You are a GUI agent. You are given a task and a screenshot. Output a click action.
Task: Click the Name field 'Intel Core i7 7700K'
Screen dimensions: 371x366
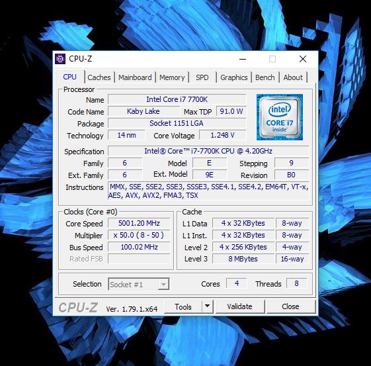pos(177,99)
